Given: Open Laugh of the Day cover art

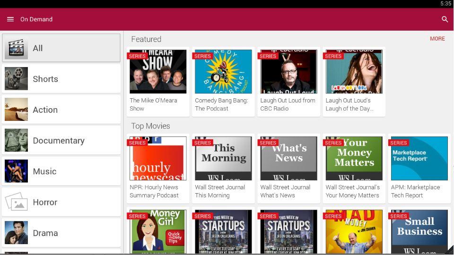Looking at the screenshot, I should (354, 71).
